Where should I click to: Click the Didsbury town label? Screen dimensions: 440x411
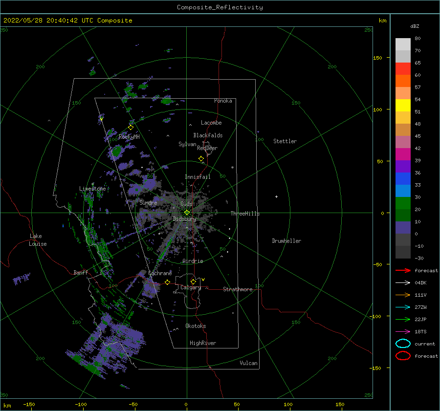point(184,219)
